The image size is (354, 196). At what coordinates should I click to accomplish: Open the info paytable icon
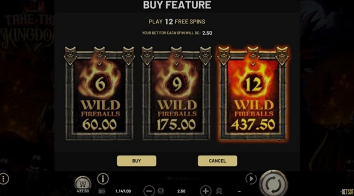[103, 179]
